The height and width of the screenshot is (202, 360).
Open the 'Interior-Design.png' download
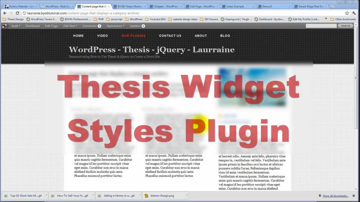coord(163,196)
